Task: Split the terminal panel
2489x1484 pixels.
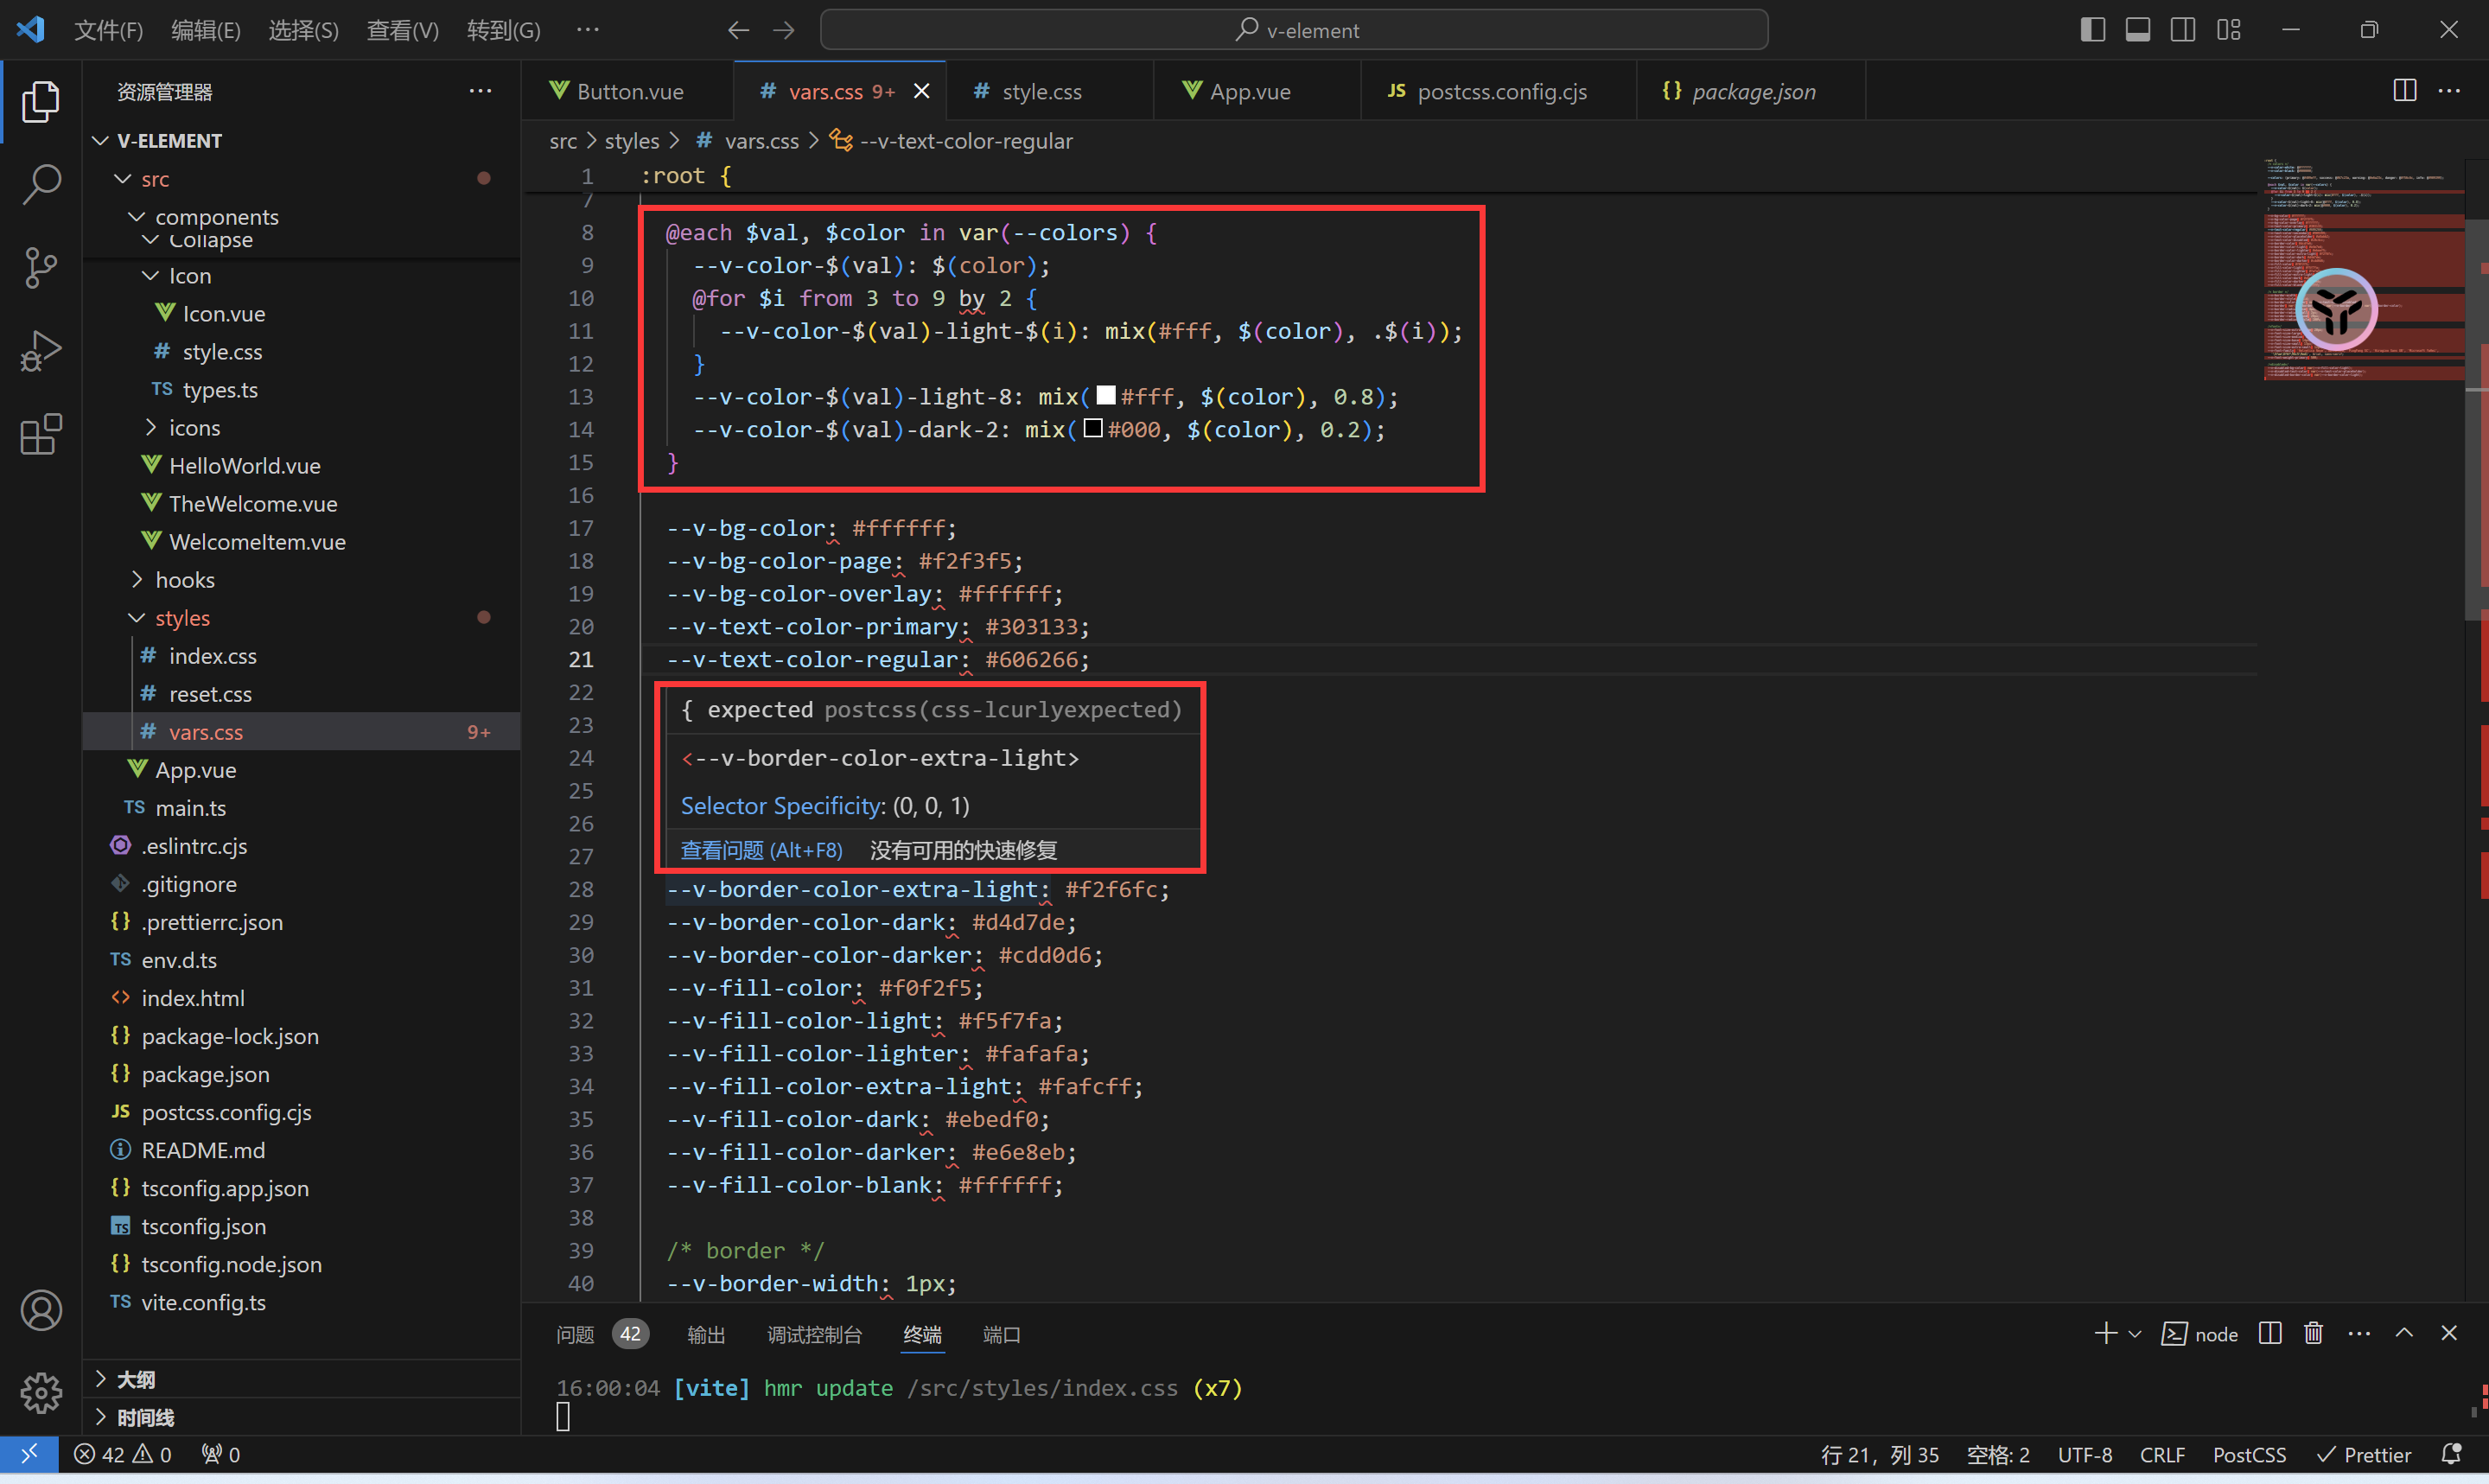Action: (x=2270, y=1333)
